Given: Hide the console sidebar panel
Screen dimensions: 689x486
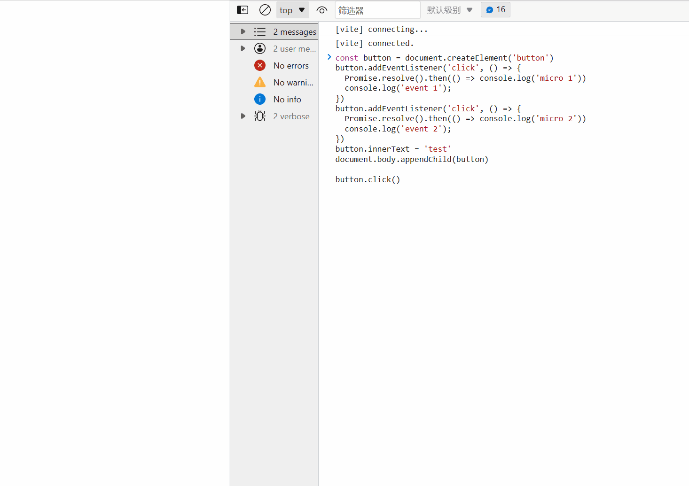Looking at the screenshot, I should point(243,10).
